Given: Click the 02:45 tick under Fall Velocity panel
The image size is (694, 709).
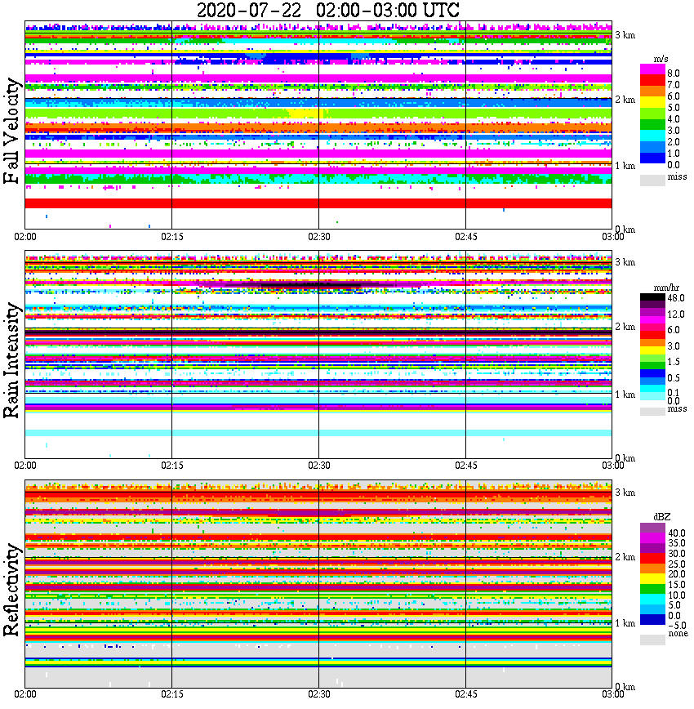Looking at the screenshot, I should click(466, 237).
